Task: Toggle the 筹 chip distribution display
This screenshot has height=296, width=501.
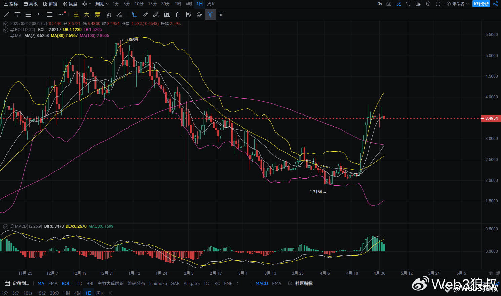Action: point(97,14)
